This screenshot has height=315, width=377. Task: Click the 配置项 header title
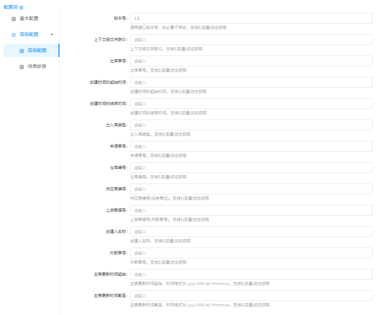[x=10, y=7]
